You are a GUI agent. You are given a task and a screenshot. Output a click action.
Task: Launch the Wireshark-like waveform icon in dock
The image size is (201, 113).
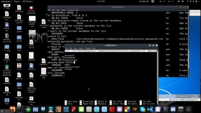97,109
